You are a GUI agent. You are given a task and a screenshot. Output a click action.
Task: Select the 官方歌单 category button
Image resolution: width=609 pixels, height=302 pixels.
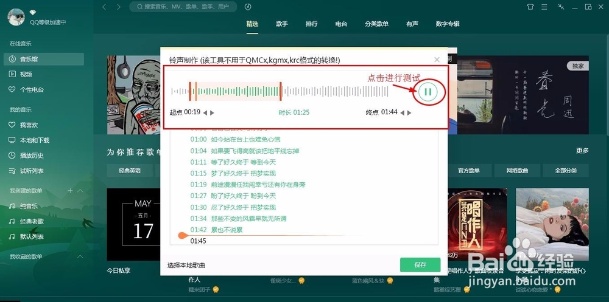(469, 170)
